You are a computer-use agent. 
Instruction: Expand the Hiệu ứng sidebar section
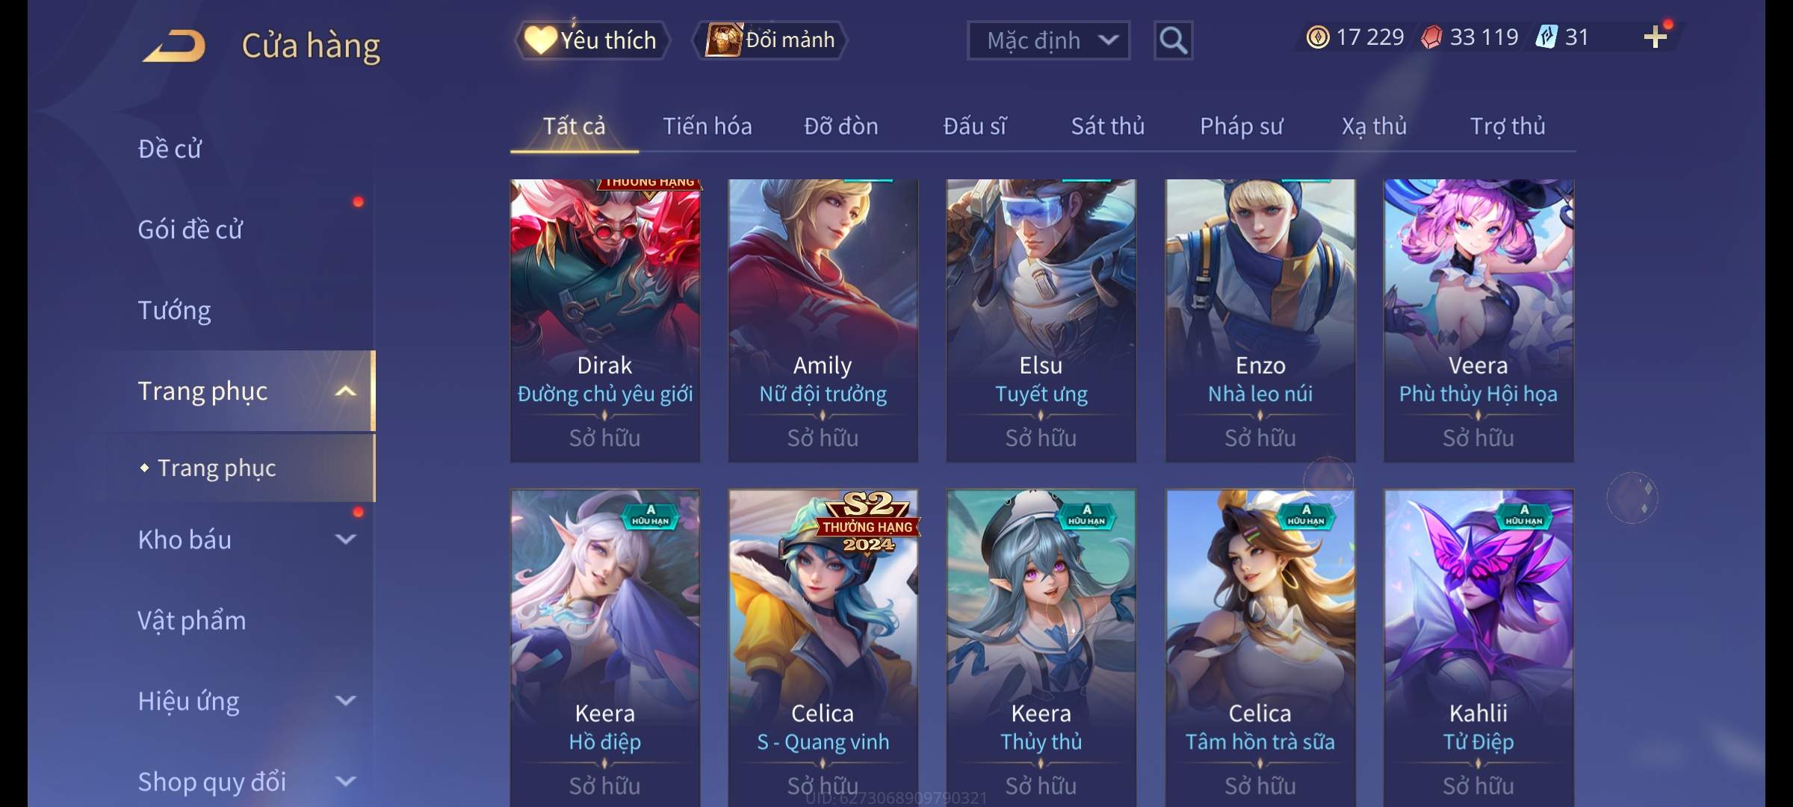[x=345, y=700]
